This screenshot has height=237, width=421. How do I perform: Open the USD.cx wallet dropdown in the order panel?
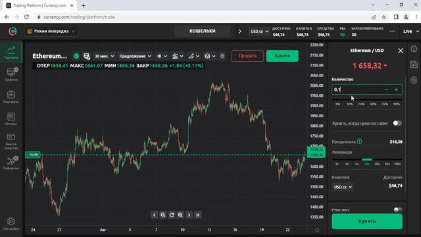tap(343, 187)
